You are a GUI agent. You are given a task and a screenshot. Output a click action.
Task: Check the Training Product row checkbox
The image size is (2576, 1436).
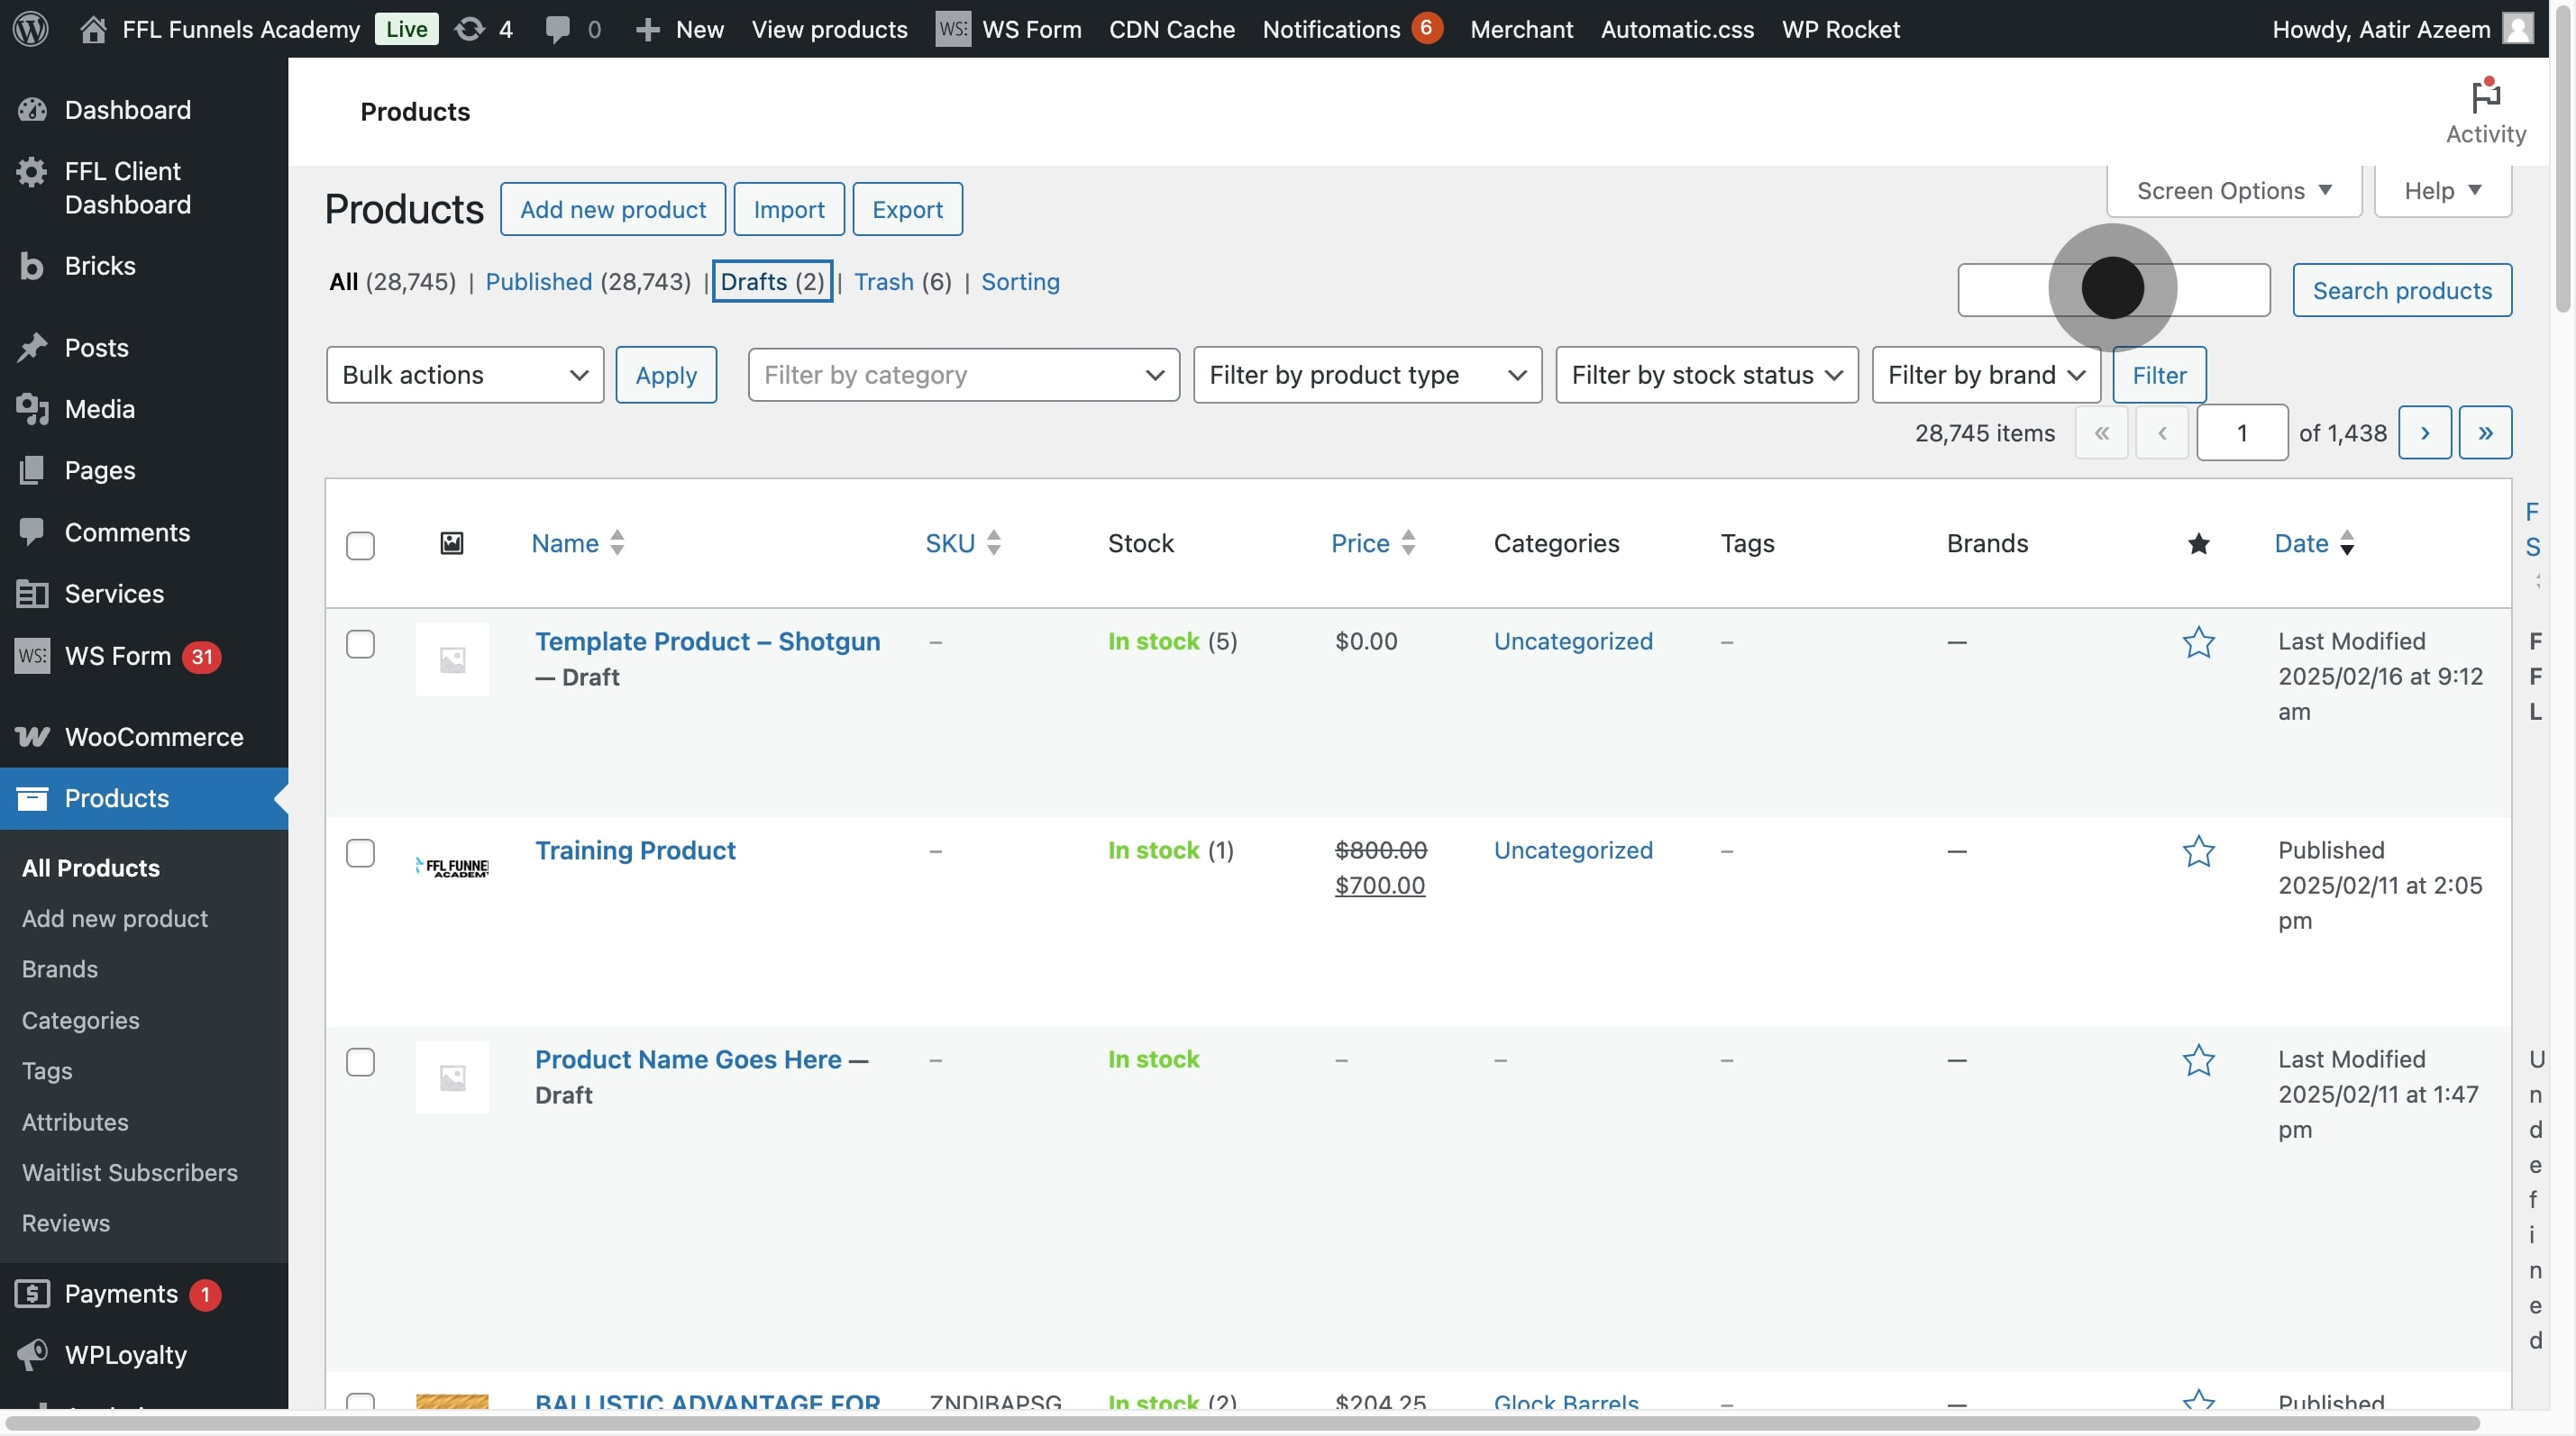[360, 852]
